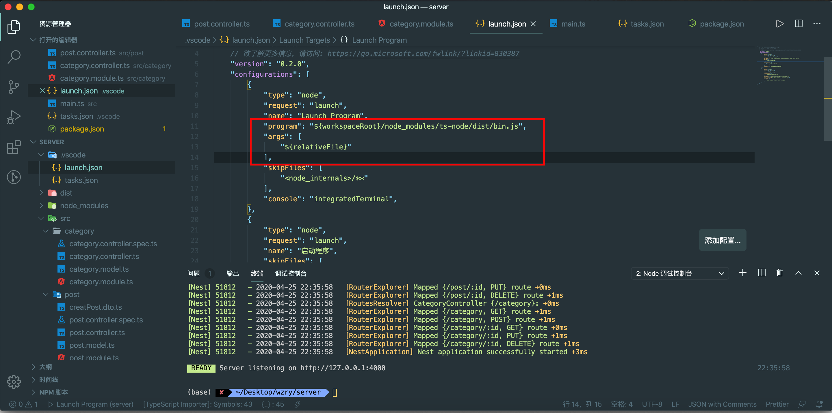Kill the terminal with trash icon

pyautogui.click(x=780, y=273)
